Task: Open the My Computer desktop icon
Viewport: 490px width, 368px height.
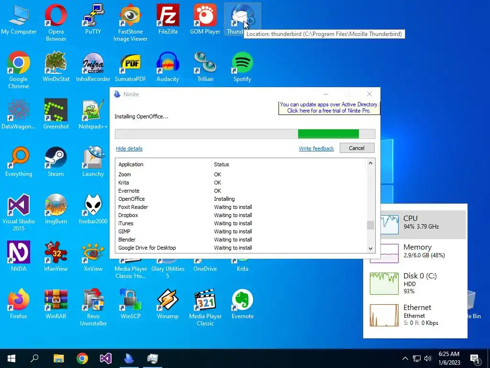Action: [19, 19]
